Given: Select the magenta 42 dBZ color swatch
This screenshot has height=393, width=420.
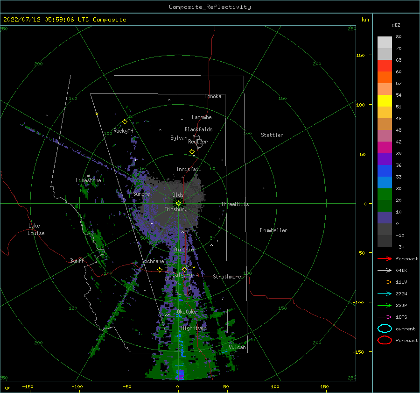Looking at the screenshot, I should tap(385, 147).
